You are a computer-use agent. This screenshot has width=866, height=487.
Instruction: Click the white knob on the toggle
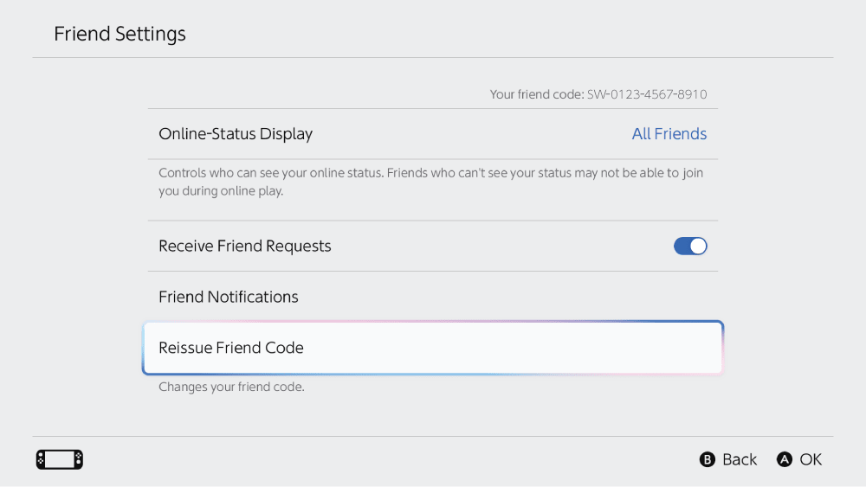tap(698, 247)
